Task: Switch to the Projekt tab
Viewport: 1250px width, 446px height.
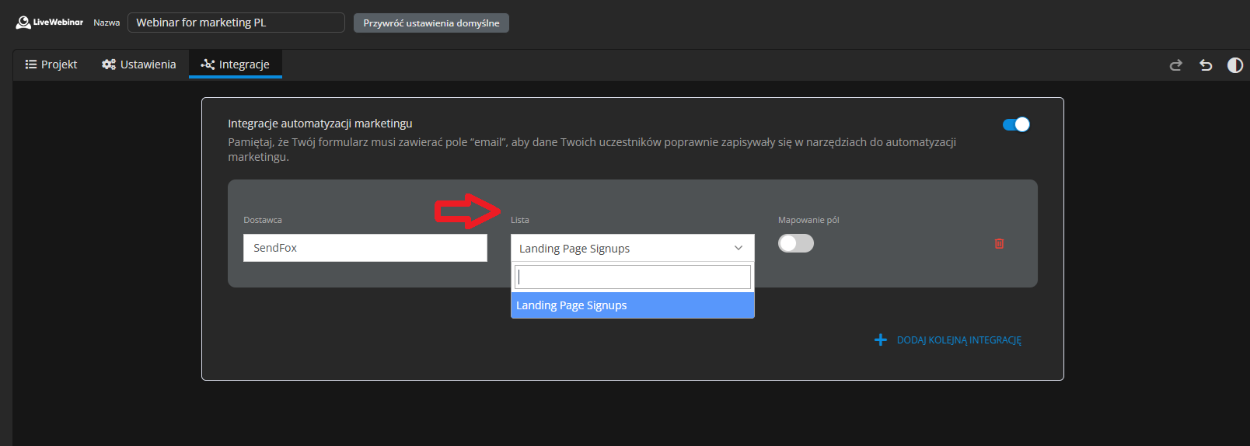Action: point(51,64)
